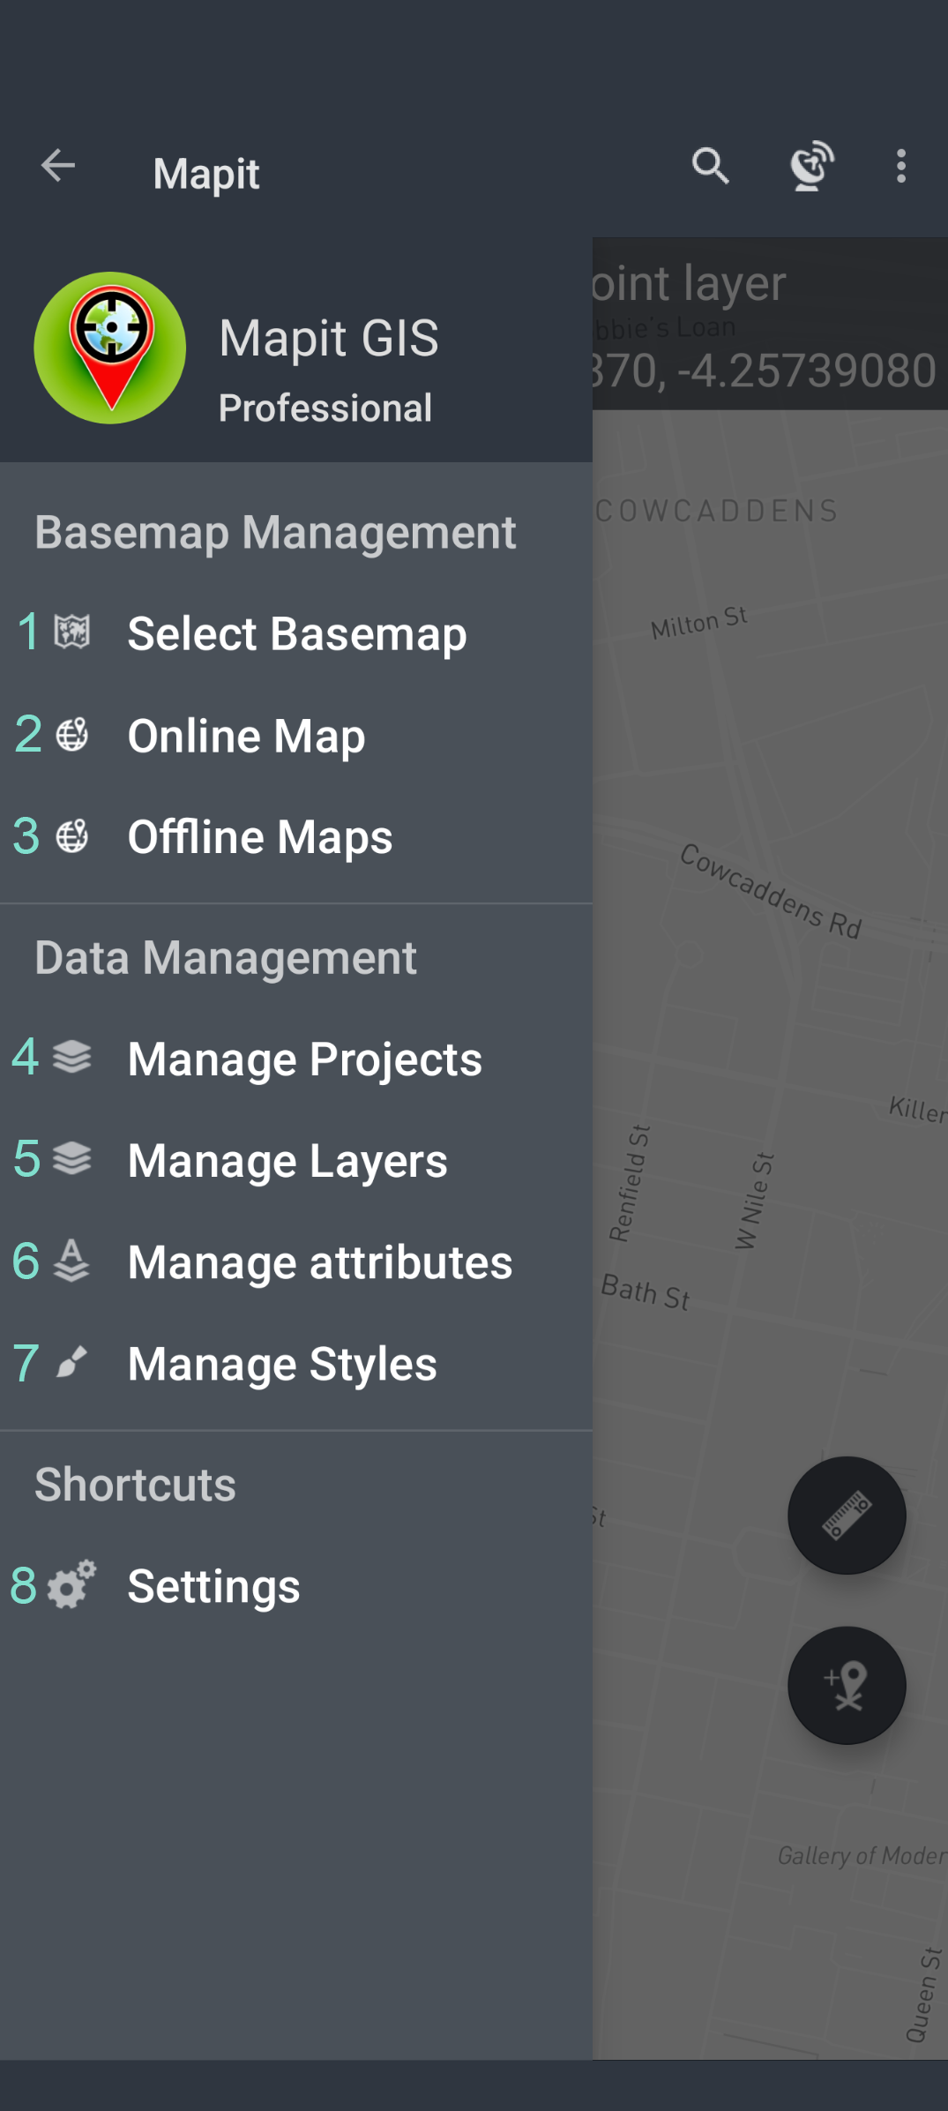Open the ruler measurement tool button

pos(846,1515)
